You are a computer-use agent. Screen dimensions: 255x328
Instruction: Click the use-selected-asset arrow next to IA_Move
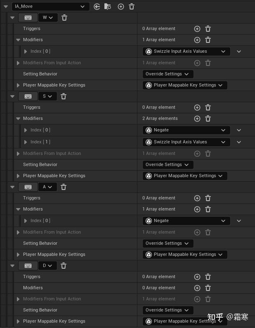97,7
